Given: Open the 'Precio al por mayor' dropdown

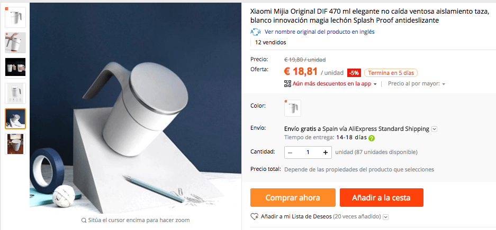Looking at the screenshot, I should [x=417, y=84].
